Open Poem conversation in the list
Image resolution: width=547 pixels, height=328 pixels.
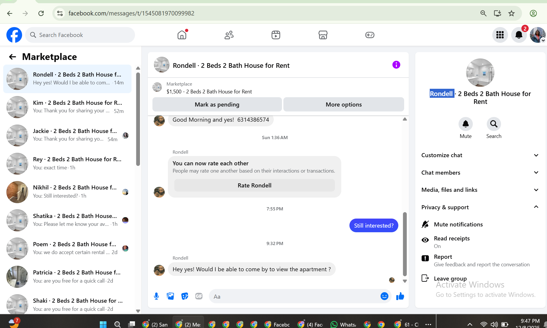(x=68, y=249)
